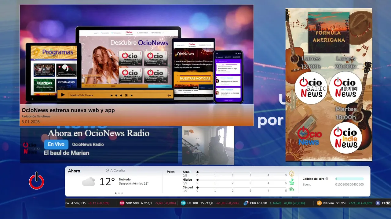Click the share arrow on the yellow player bar
This screenshot has height=219, width=391.
coord(169,95)
